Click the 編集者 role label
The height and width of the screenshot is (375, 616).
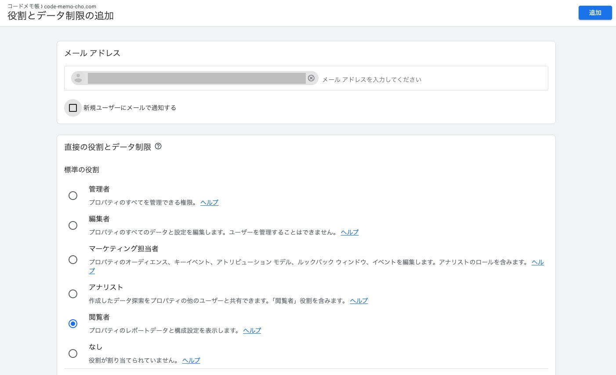[x=99, y=219]
